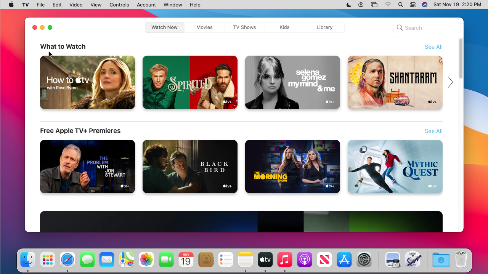Open the Video menu
Image resolution: width=488 pixels, height=274 pixels.
click(76, 5)
